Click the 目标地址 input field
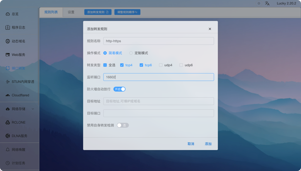The image size is (301, 171). 159,101
